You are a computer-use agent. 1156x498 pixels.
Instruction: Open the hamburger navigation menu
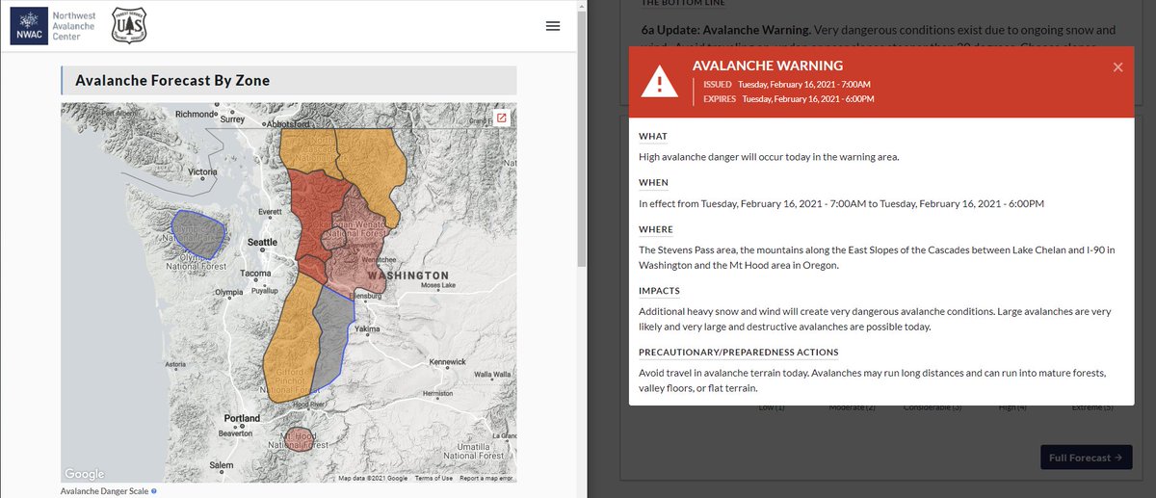[x=553, y=26]
